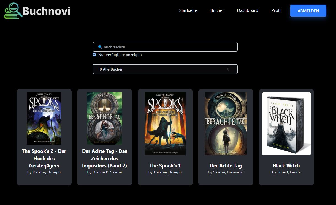Toggle the 'Nur verfügbare anzeigen' checkbox
Screen dimensions: 336x205
pos(94,55)
